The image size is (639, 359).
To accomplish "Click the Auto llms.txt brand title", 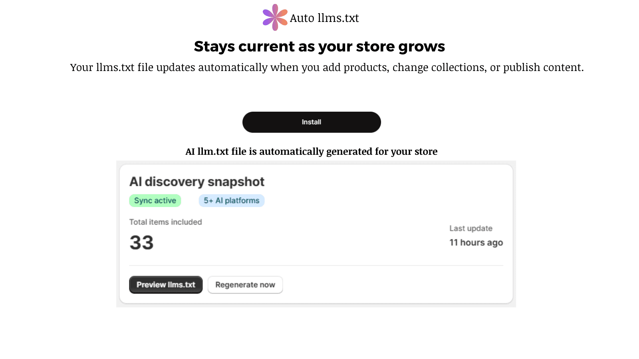I will click(324, 18).
